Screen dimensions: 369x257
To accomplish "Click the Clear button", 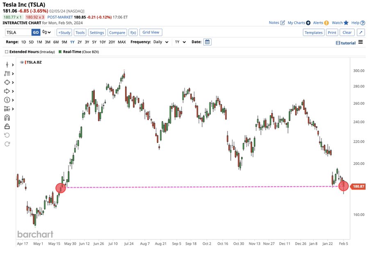I will coord(347,32).
